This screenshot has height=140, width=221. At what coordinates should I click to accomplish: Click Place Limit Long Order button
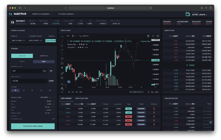tap(33, 126)
